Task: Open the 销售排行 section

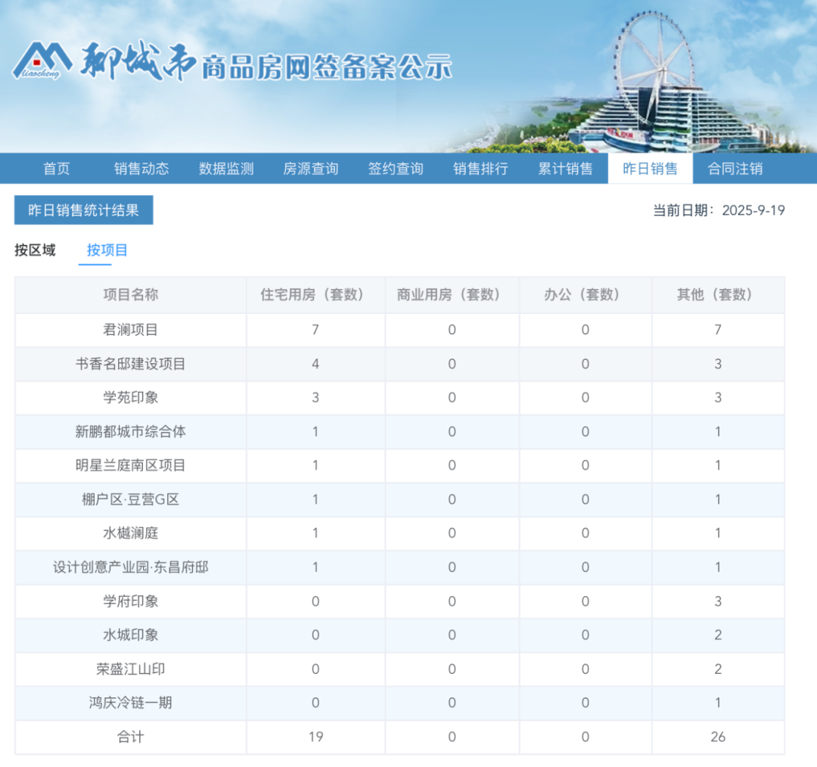Action: [x=480, y=168]
